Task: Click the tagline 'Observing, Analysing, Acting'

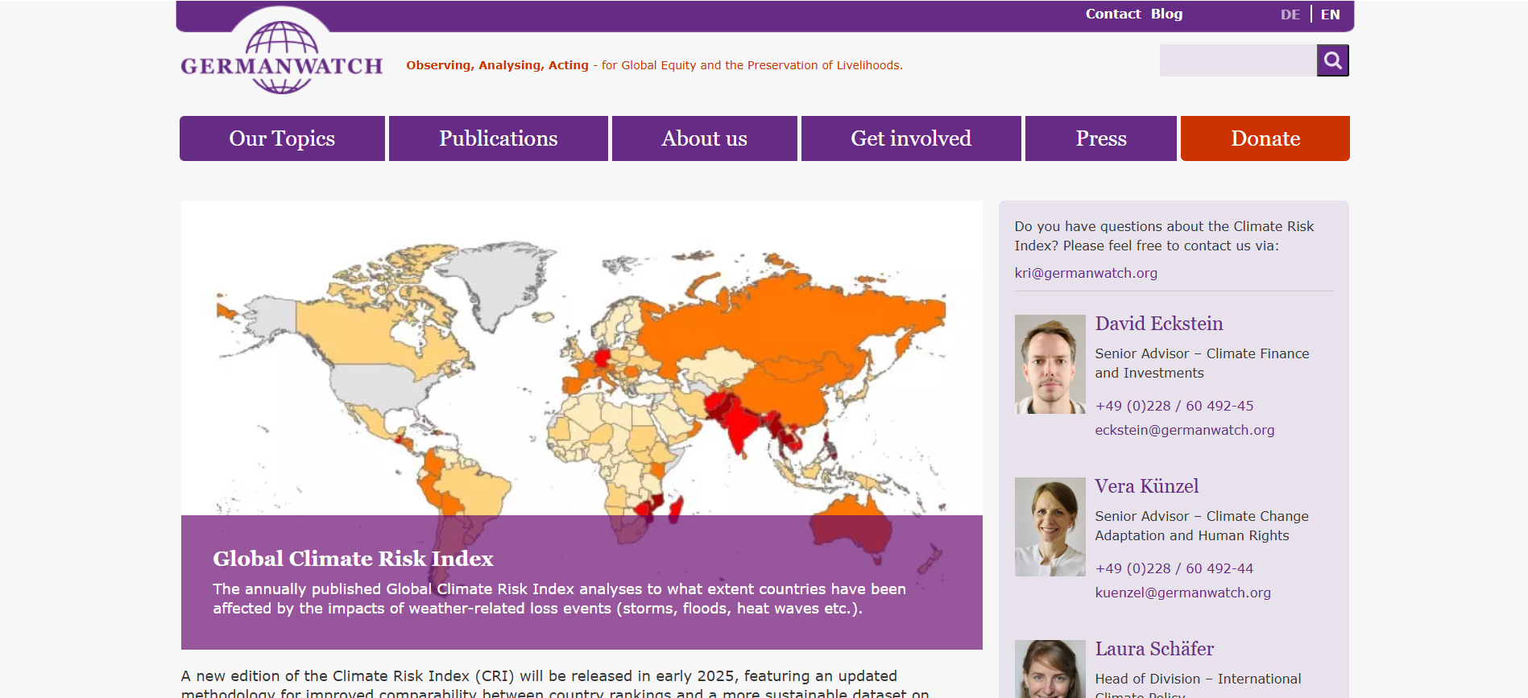Action: (497, 65)
